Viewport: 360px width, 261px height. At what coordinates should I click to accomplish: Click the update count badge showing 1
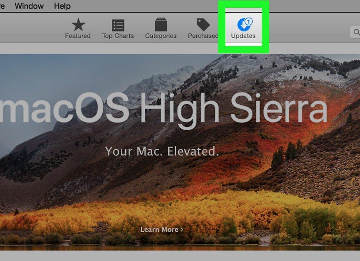(x=249, y=21)
